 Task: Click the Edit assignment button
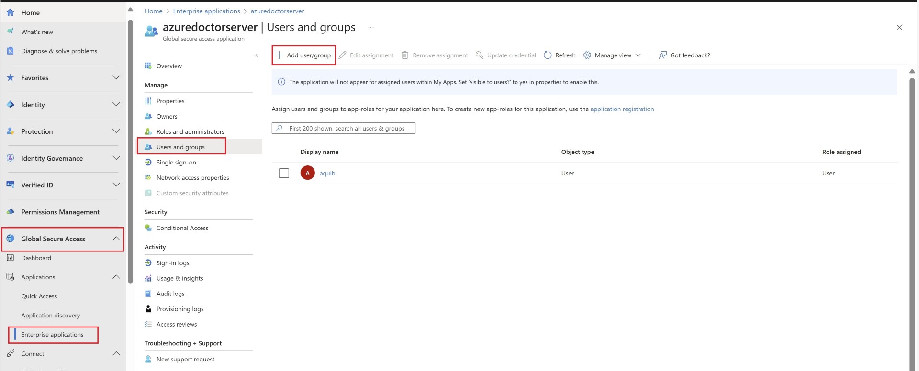(x=366, y=55)
